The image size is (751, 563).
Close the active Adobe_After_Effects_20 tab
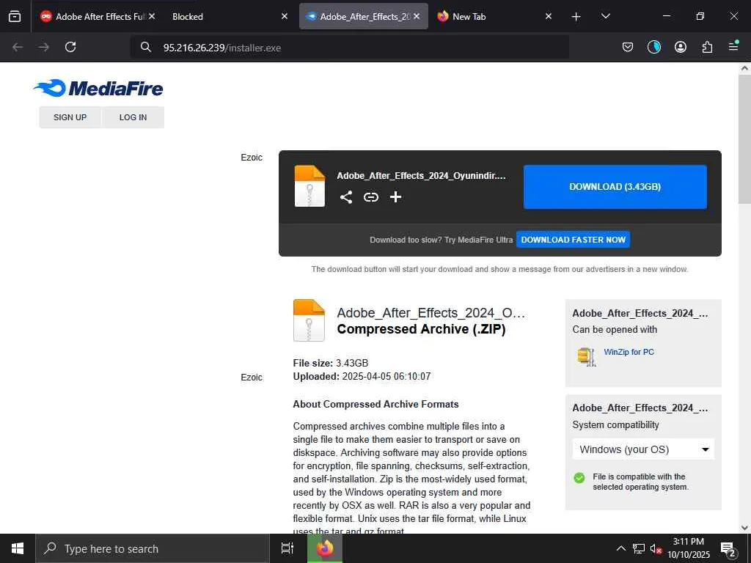[417, 16]
